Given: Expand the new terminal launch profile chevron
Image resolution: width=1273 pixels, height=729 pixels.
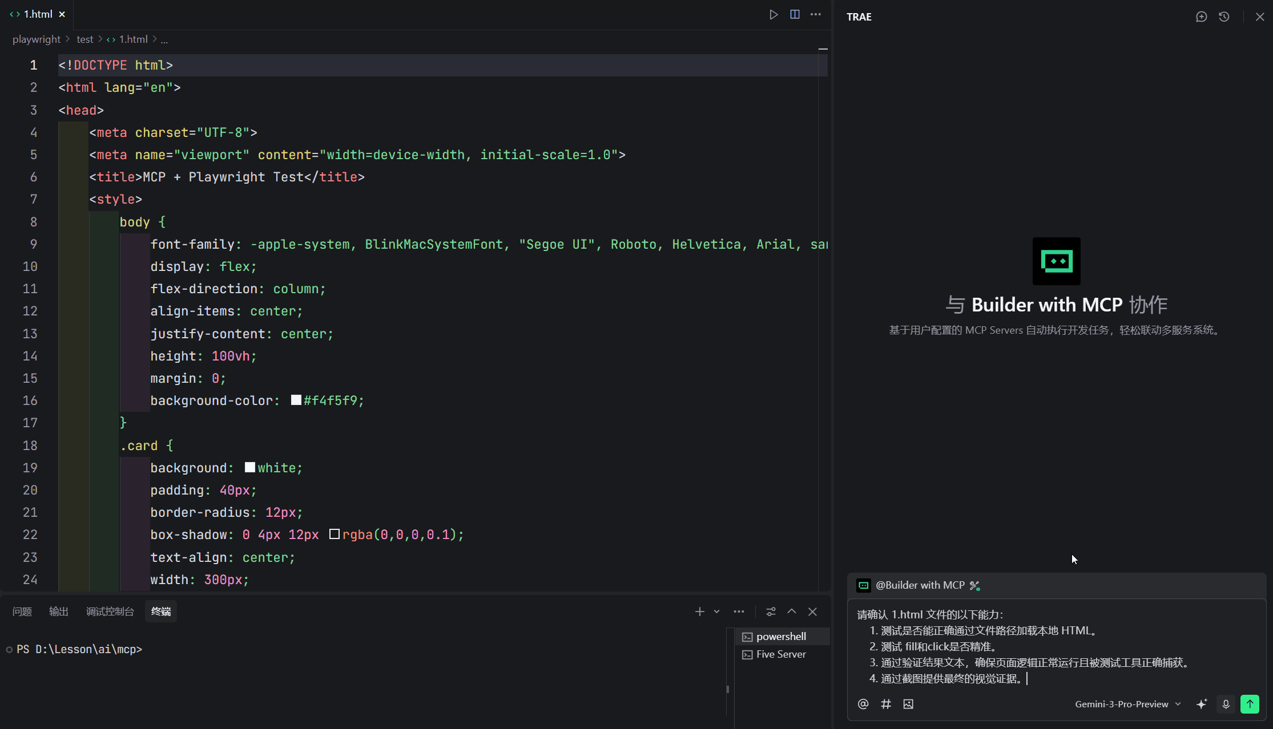Looking at the screenshot, I should pyautogui.click(x=716, y=611).
